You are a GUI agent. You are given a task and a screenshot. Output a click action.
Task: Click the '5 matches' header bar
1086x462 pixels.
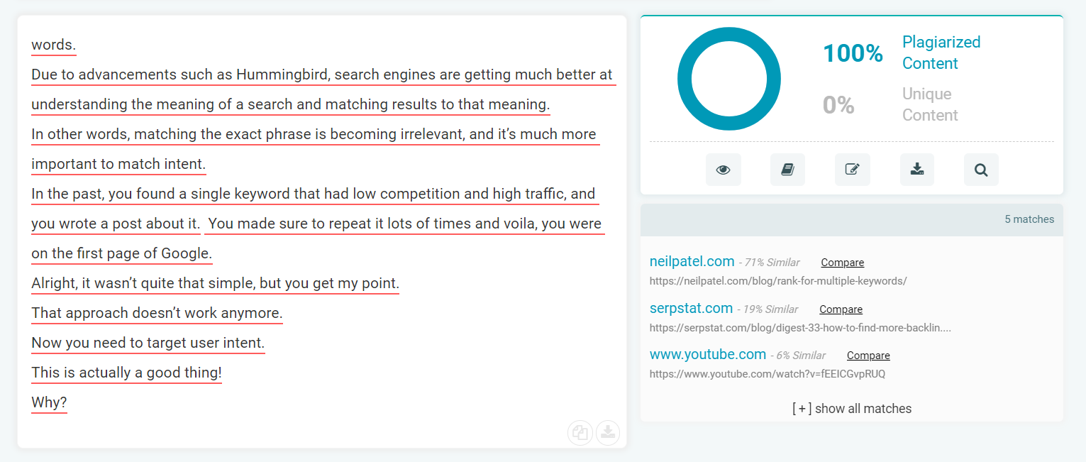(852, 219)
